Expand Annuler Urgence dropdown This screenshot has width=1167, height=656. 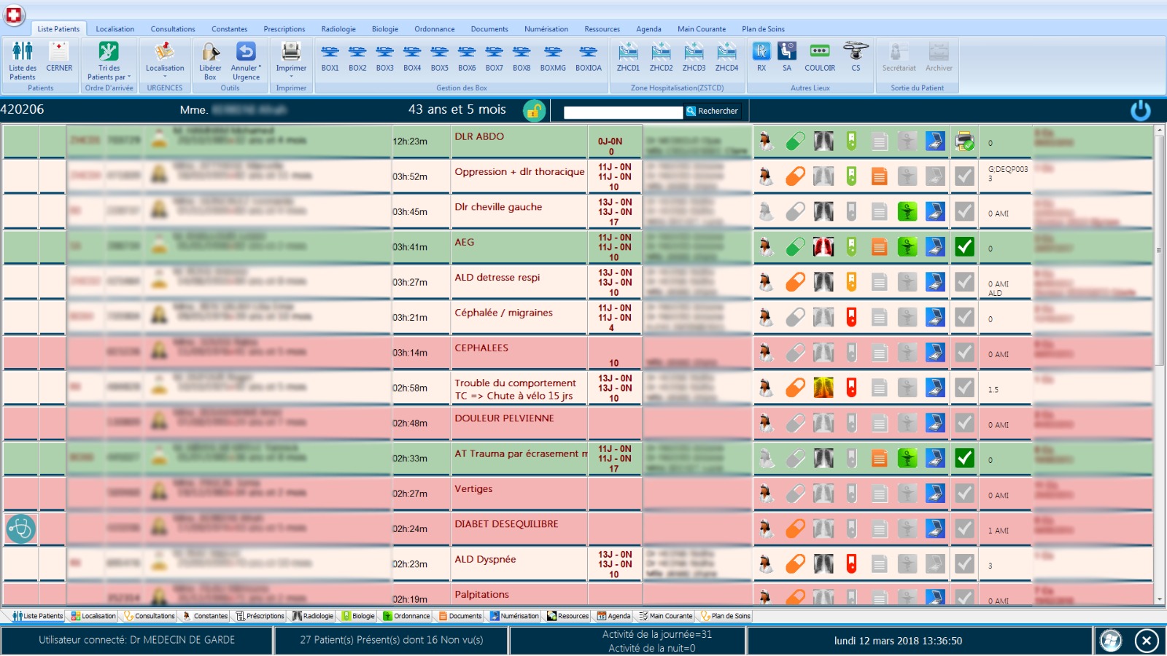click(246, 60)
